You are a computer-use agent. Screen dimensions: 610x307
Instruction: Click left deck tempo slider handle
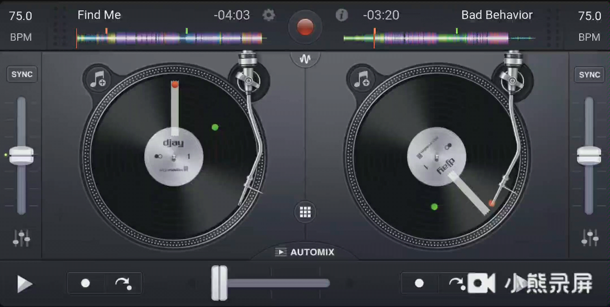21,155
